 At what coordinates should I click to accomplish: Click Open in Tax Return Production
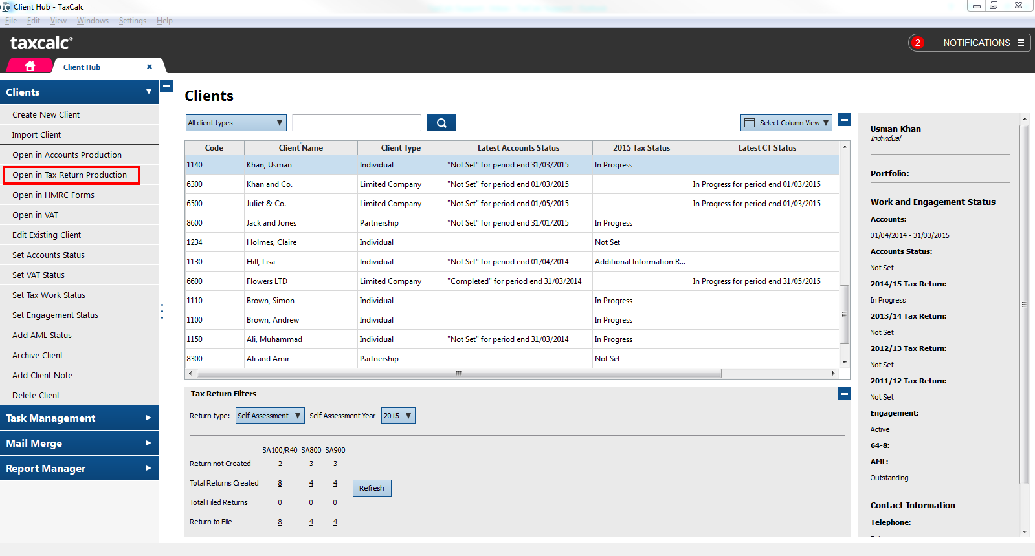[70, 175]
